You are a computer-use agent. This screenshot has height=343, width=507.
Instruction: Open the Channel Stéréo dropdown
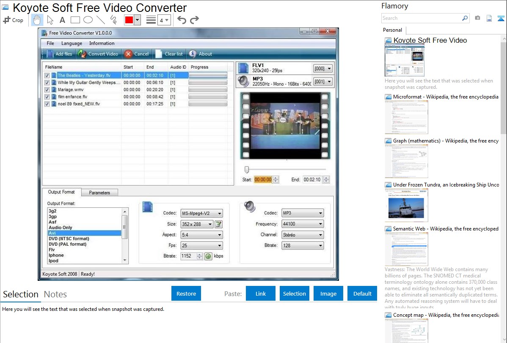302,235
